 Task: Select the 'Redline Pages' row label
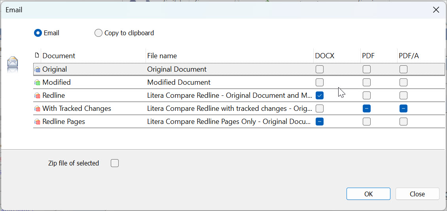pyautogui.click(x=64, y=122)
